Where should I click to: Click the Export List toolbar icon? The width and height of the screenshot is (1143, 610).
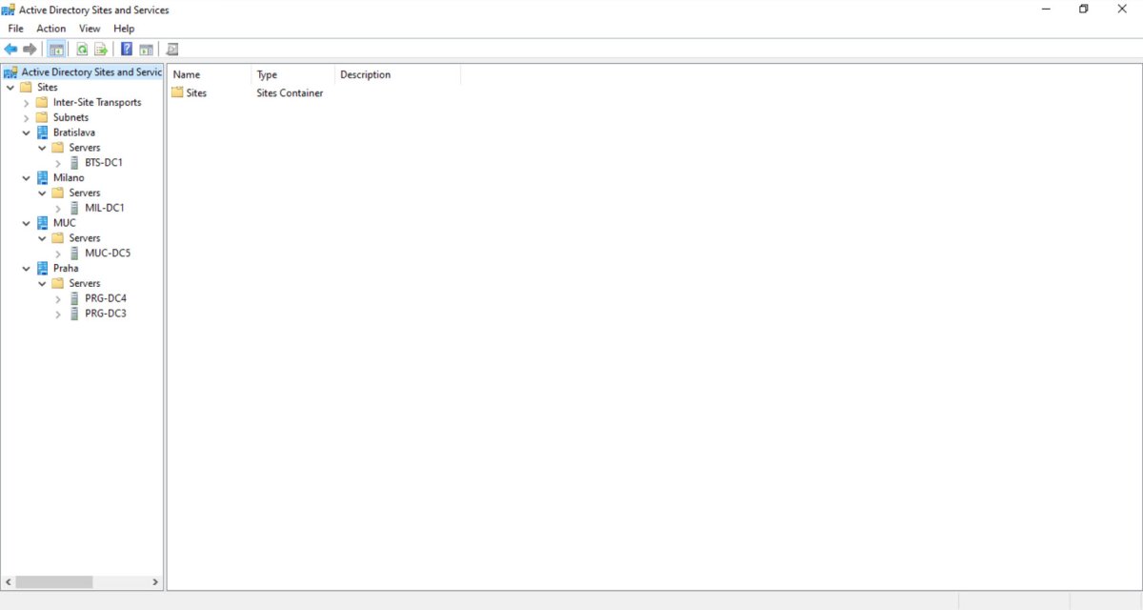pyautogui.click(x=100, y=50)
